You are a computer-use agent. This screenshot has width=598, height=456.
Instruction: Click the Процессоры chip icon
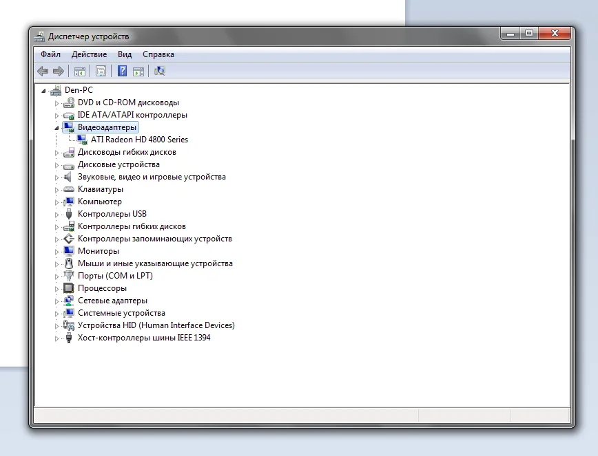pos(69,288)
